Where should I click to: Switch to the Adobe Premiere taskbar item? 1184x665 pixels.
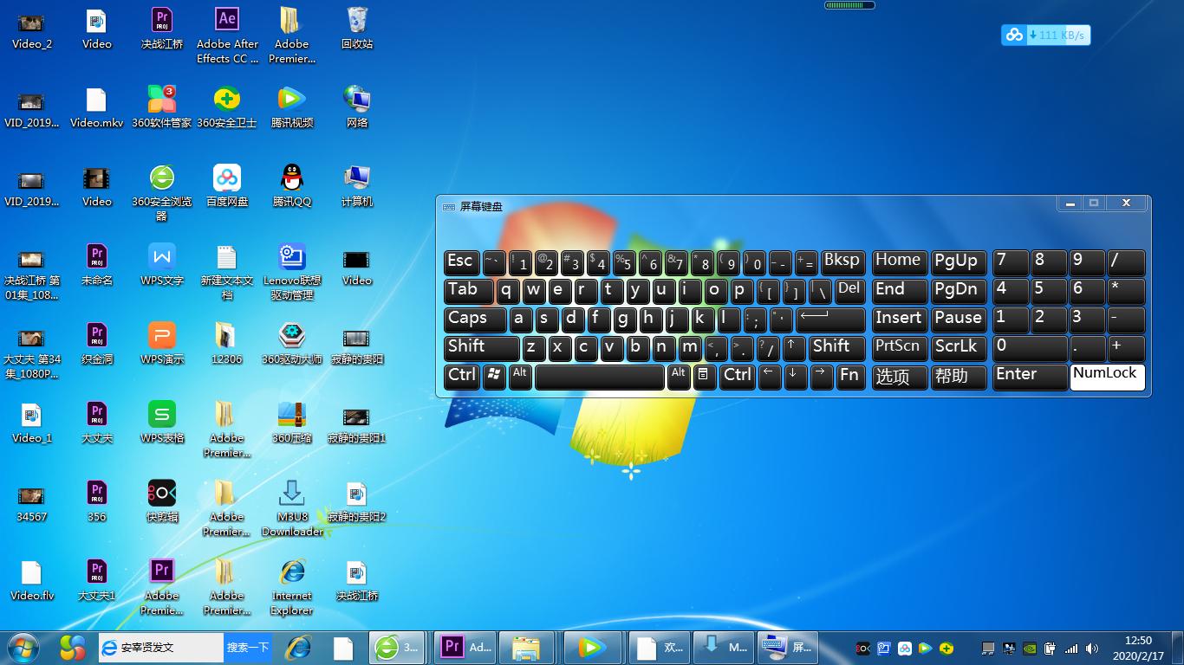tap(467, 647)
